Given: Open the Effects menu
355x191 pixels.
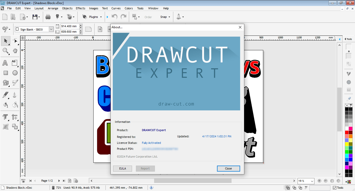Looking at the screenshot, I should [x=81, y=8].
